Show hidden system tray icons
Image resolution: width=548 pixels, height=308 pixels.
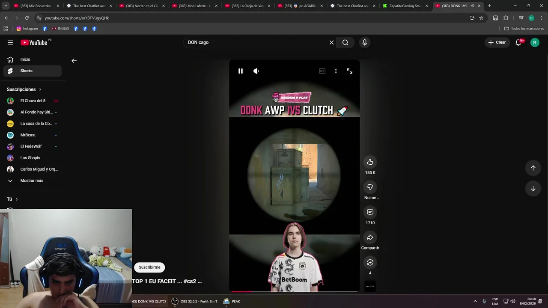[x=475, y=301]
